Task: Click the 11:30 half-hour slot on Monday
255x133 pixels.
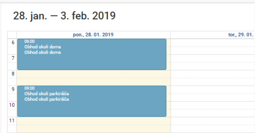Action: click(93, 129)
